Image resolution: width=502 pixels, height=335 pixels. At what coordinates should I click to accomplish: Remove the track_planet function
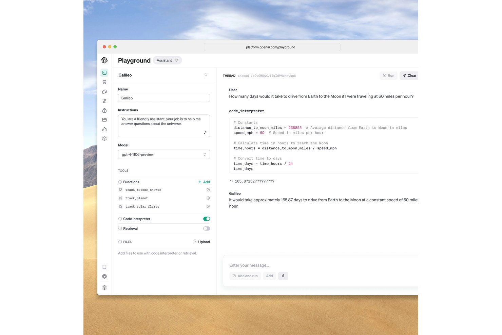point(208,198)
